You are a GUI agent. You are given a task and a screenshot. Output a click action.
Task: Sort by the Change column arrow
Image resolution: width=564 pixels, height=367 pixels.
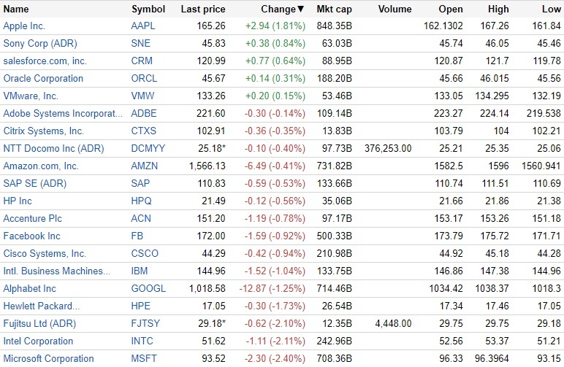(x=300, y=9)
